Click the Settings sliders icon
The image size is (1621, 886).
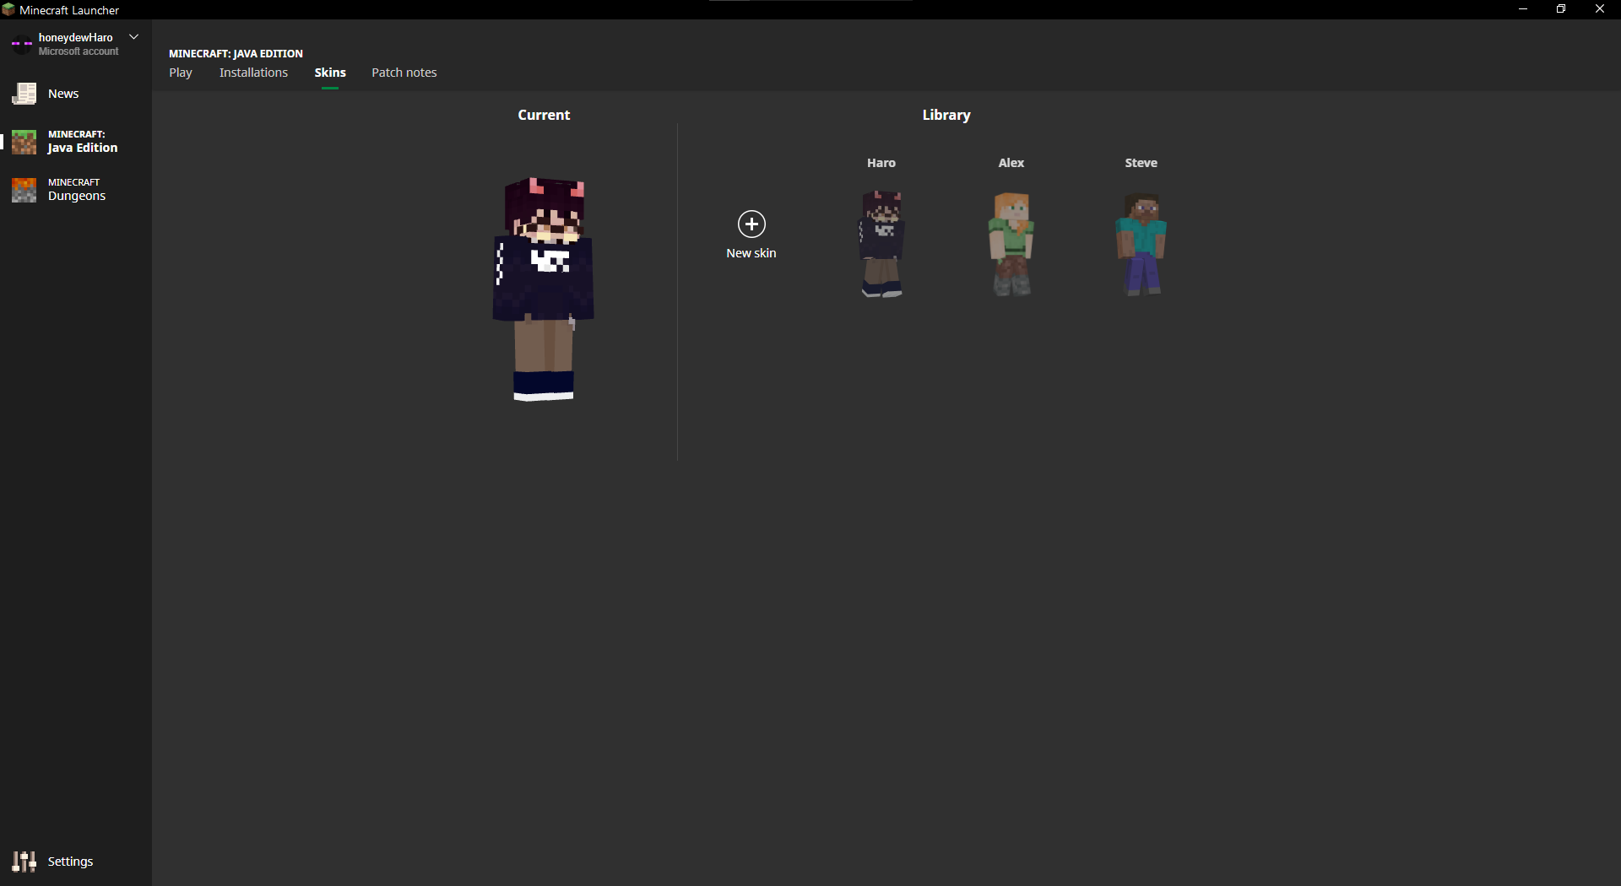pos(24,862)
